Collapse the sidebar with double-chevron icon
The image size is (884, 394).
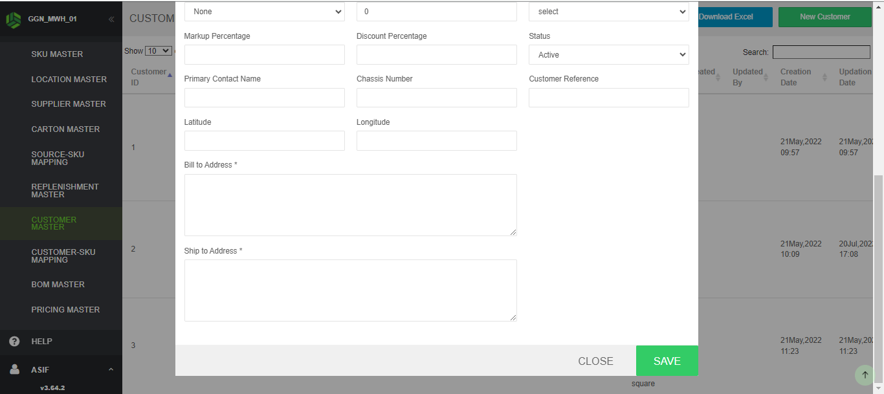pyautogui.click(x=111, y=19)
